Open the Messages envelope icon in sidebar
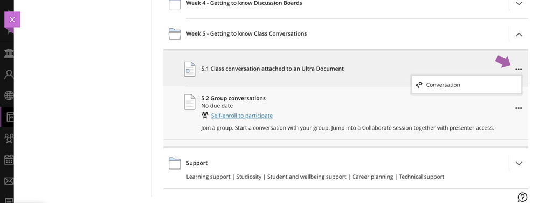Screen dimensions: 539x203 point(9,181)
